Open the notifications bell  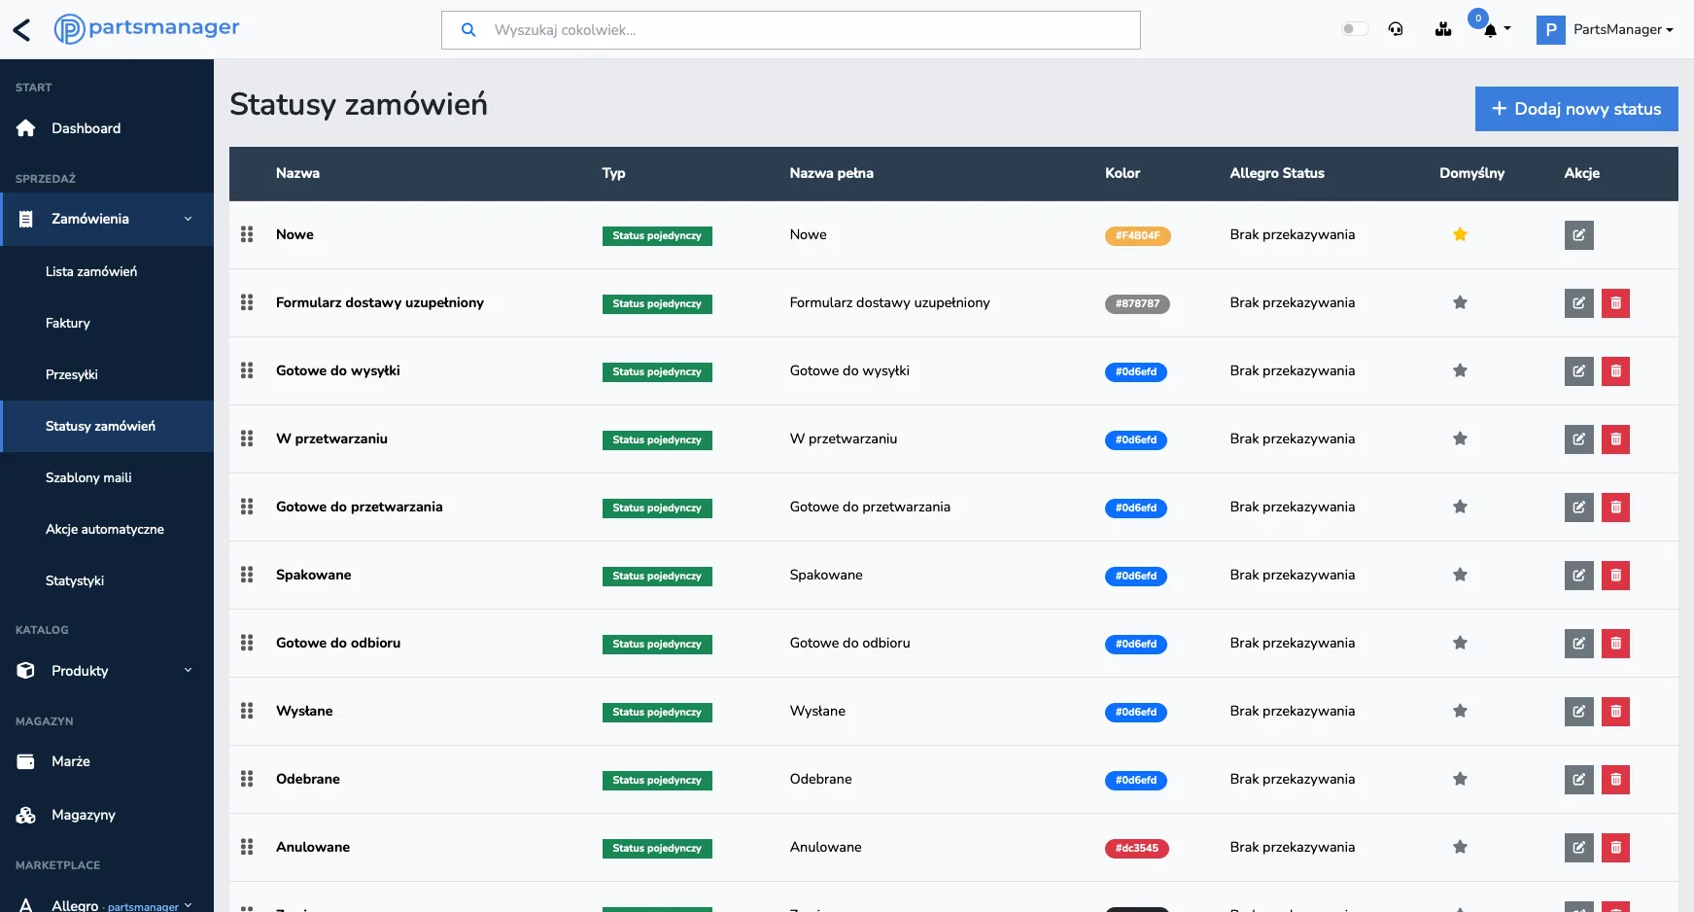coord(1490,29)
